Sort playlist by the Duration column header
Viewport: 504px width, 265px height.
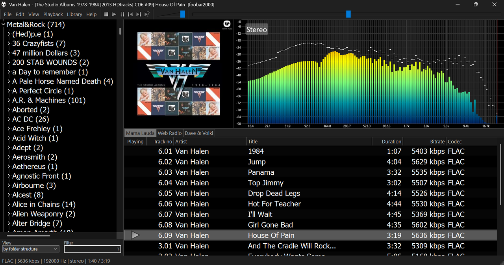[387, 142]
